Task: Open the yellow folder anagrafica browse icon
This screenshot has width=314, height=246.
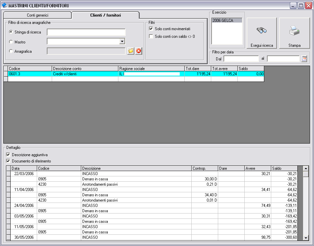Action: pyautogui.click(x=131, y=51)
